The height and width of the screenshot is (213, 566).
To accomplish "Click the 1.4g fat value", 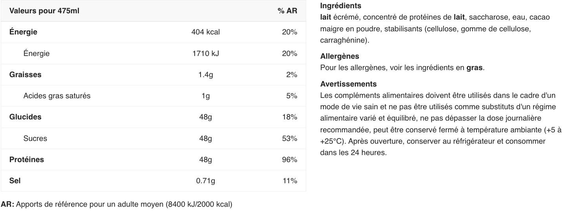I will coord(205,74).
